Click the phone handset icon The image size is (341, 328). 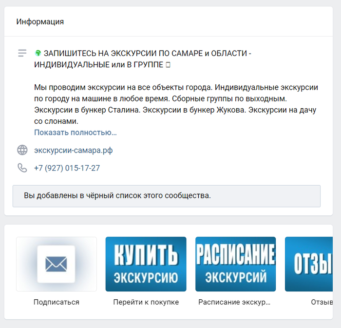pos(22,168)
